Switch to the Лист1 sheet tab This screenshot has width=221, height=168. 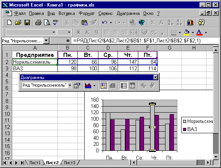[x=35, y=163]
